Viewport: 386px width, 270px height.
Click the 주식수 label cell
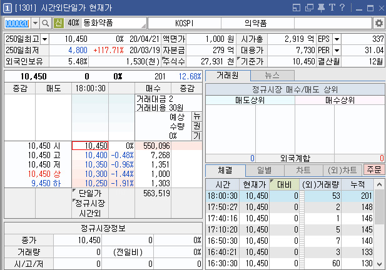tap(174, 61)
